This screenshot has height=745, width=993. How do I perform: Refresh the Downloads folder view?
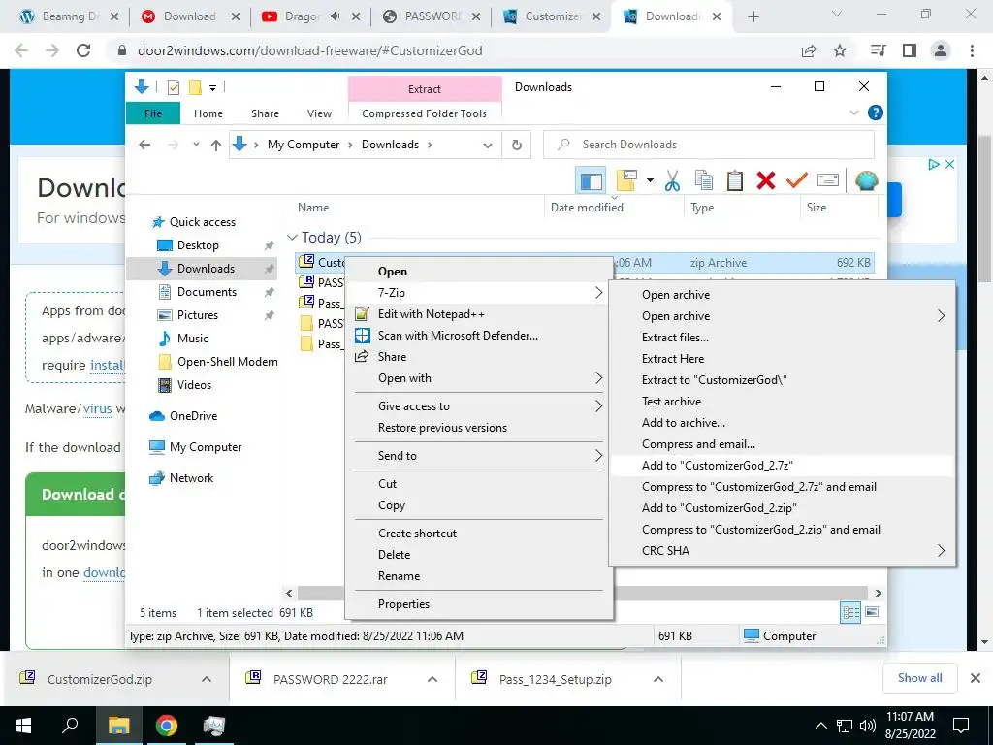(517, 146)
